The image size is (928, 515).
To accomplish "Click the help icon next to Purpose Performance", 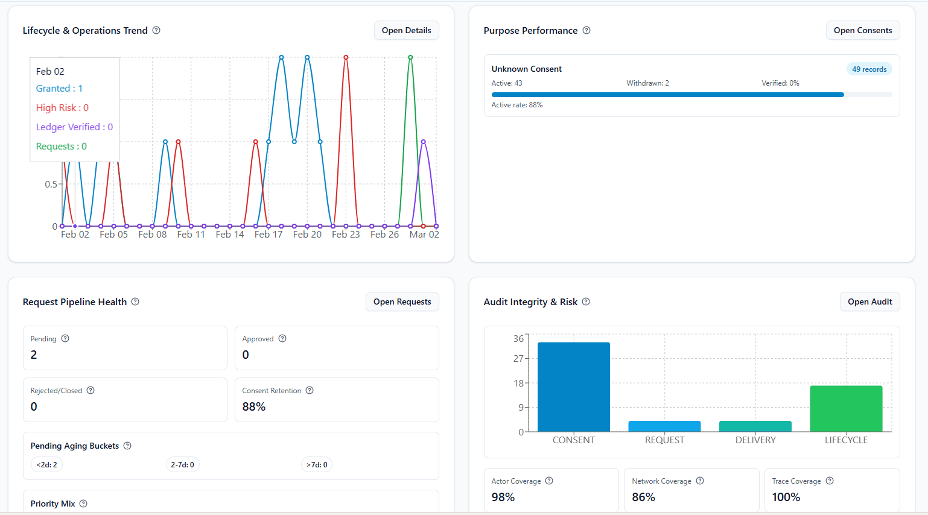I will (586, 30).
